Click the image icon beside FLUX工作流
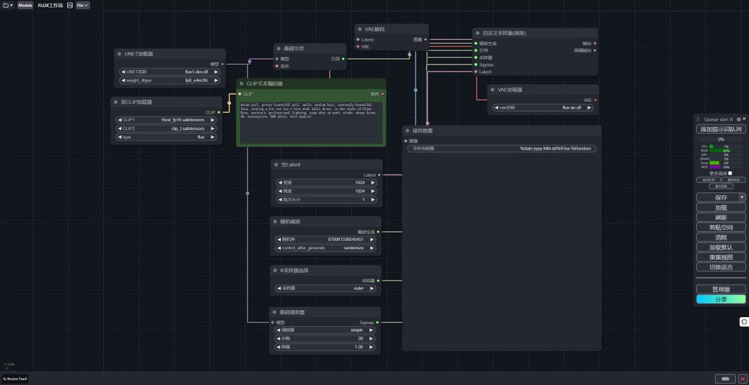Screen dimensions: 749x385 point(69,5)
